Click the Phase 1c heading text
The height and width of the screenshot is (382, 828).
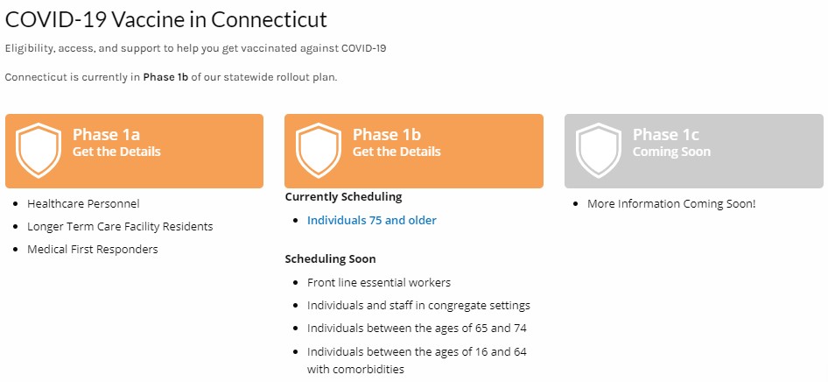(665, 135)
